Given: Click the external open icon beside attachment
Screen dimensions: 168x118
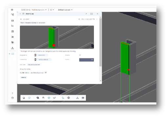Looking at the screenshot, I should (x=46, y=73).
